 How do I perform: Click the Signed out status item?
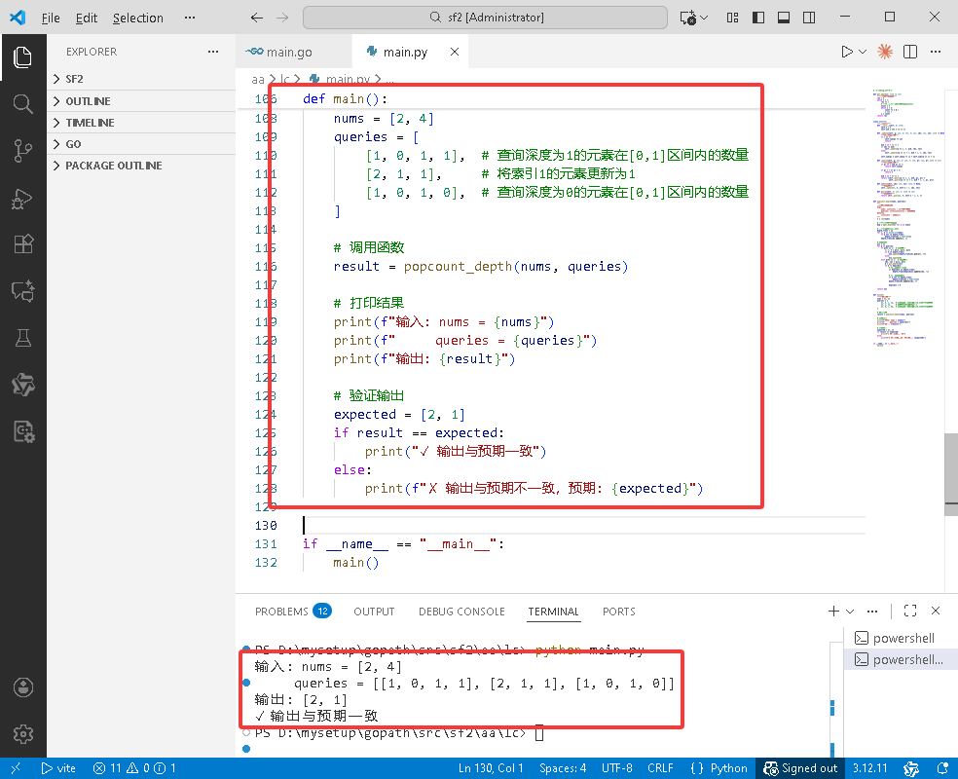pyautogui.click(x=800, y=768)
